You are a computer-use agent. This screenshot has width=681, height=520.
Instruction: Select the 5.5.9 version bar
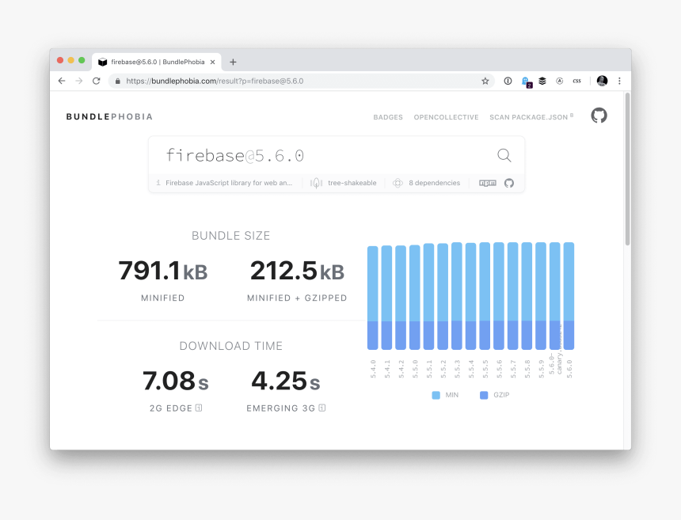click(541, 296)
